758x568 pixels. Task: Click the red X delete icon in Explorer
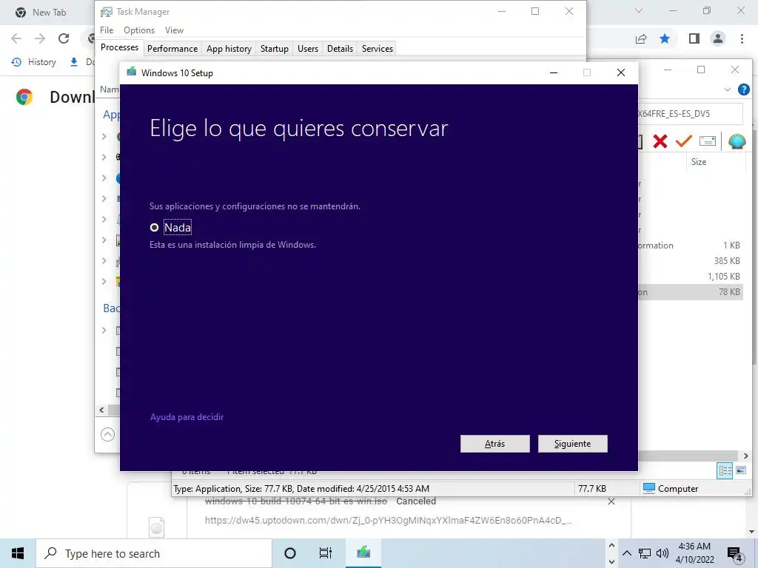[660, 141]
